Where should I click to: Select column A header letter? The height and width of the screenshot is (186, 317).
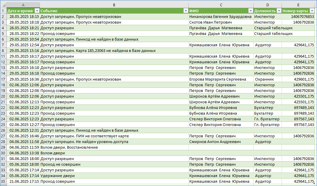(23, 5)
